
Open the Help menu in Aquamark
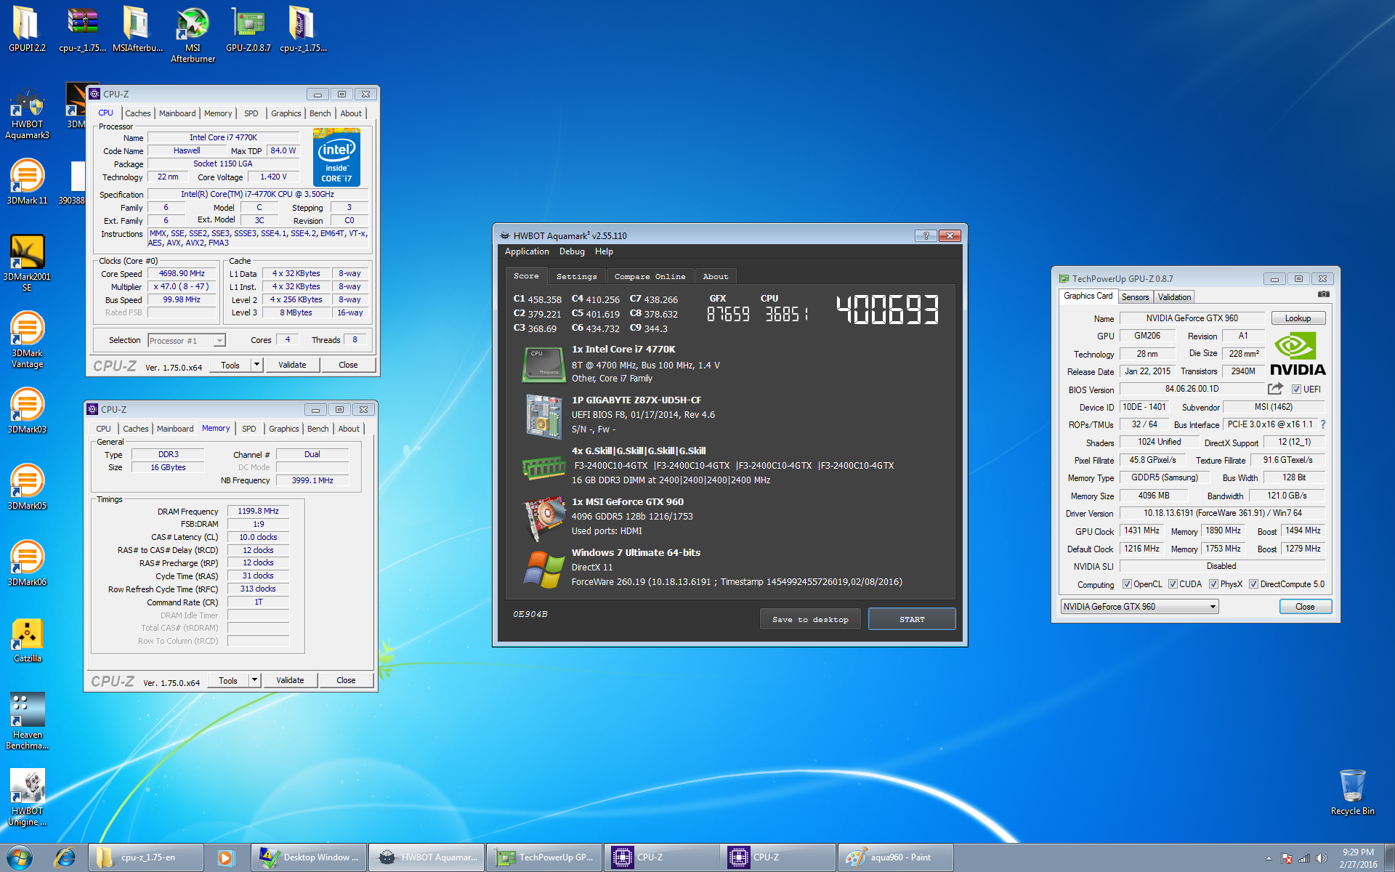click(604, 251)
